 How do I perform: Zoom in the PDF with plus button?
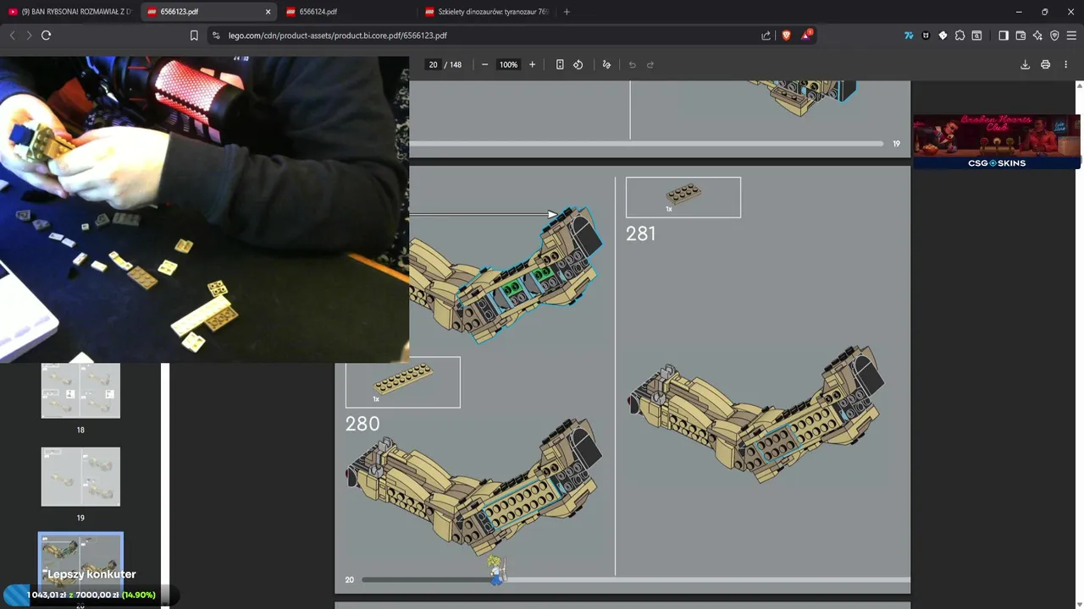pos(532,64)
